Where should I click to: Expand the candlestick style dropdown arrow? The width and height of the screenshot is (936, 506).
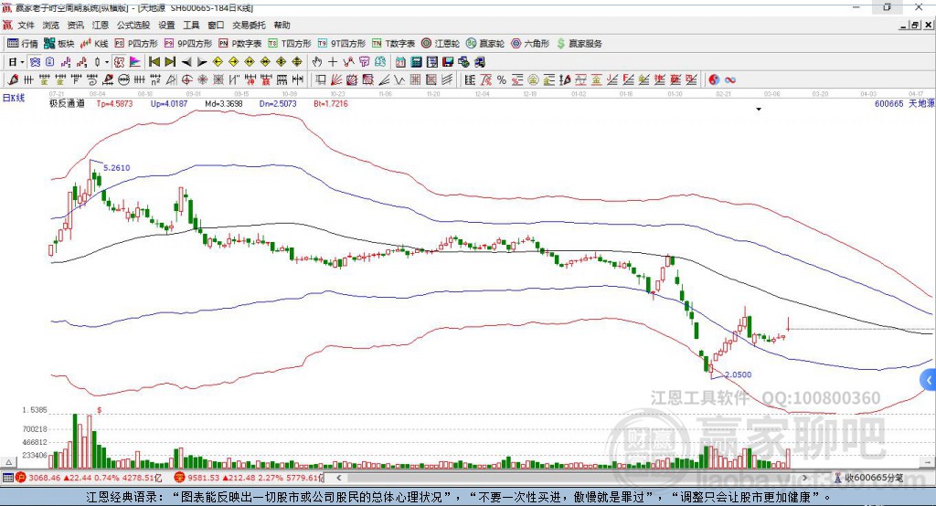pos(107,62)
